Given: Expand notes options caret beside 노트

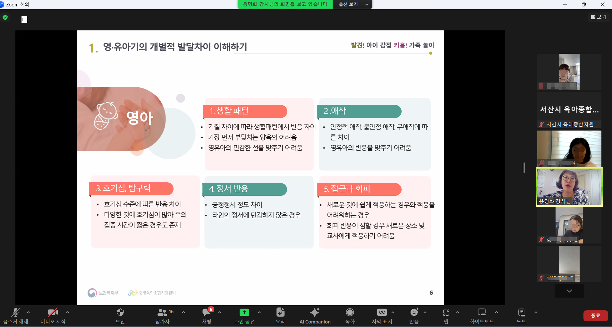Looking at the screenshot, I should [536, 312].
